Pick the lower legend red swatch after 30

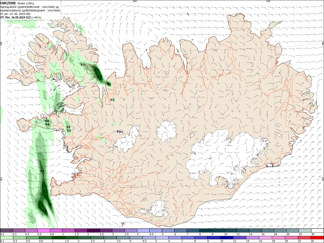317,238
